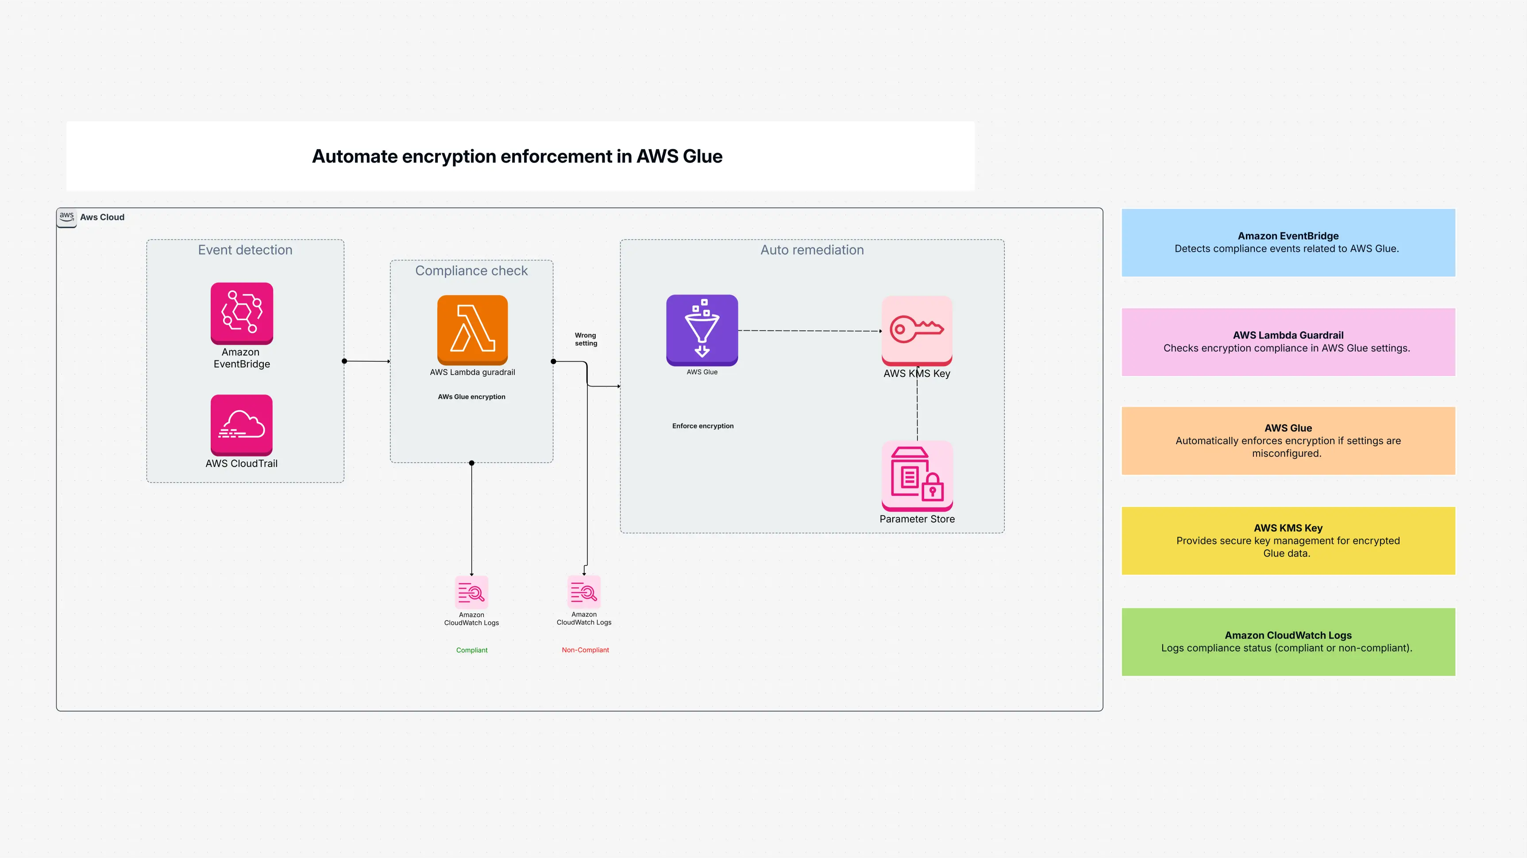Select the orange AWS Glue description note
Screen dimensions: 1527x858
click(x=1288, y=440)
